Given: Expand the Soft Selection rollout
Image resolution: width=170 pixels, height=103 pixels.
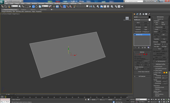Looking at the screenshot, I should point(142,76).
